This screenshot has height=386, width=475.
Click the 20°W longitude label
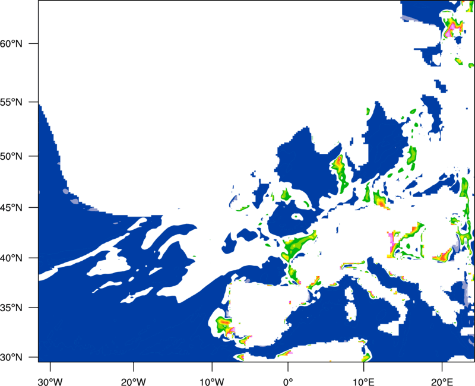[134, 382]
